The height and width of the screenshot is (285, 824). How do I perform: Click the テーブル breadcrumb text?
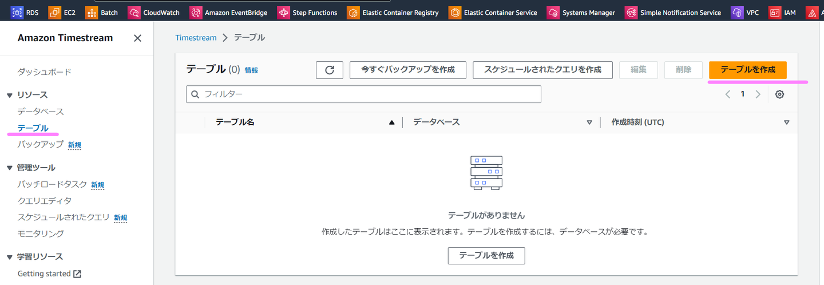(249, 38)
